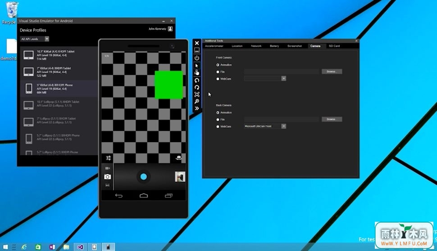Screen dimensions: 437x251
Task: Tap the Android home button
Action: [x=144, y=196]
